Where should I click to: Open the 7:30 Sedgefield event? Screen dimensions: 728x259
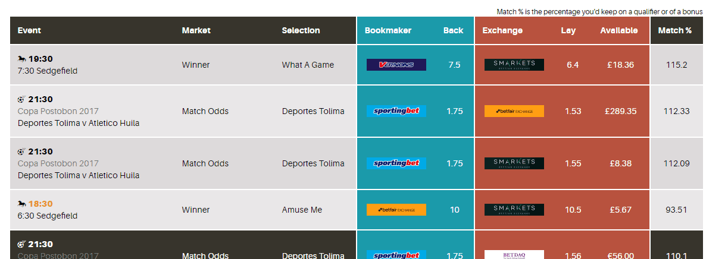tap(48, 71)
